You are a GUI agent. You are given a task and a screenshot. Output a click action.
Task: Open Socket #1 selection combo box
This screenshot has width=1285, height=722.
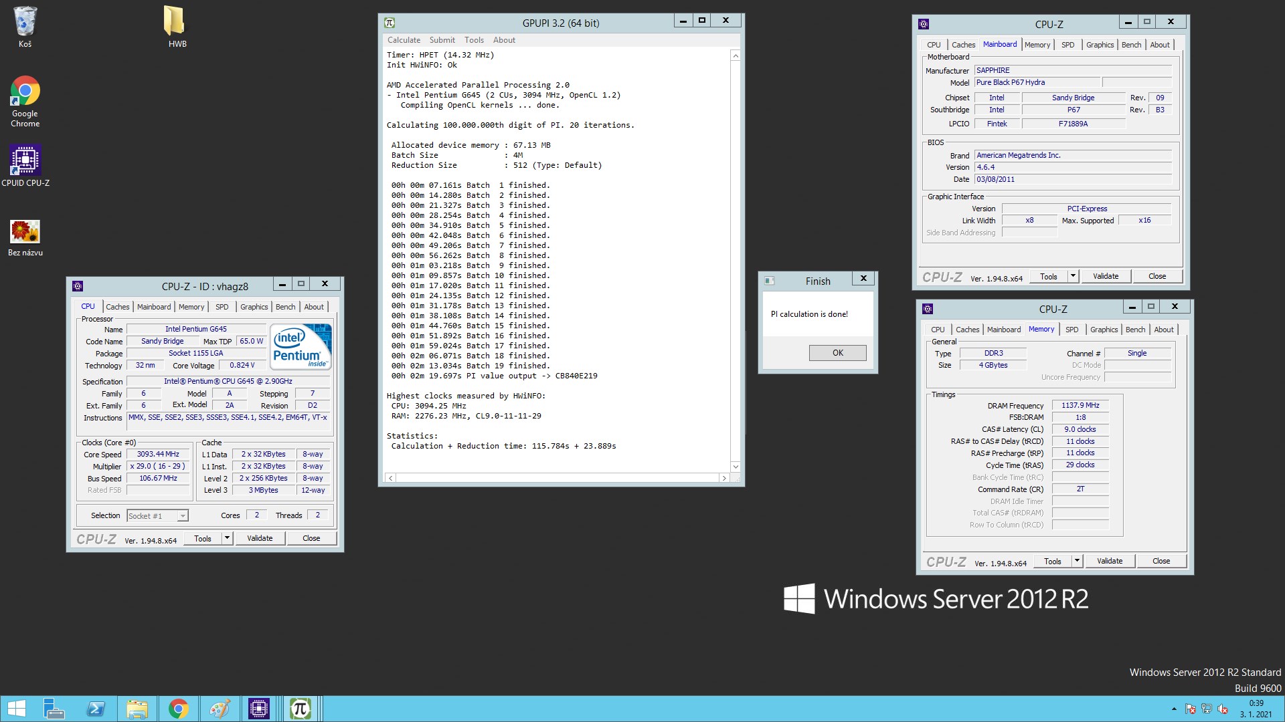(158, 515)
